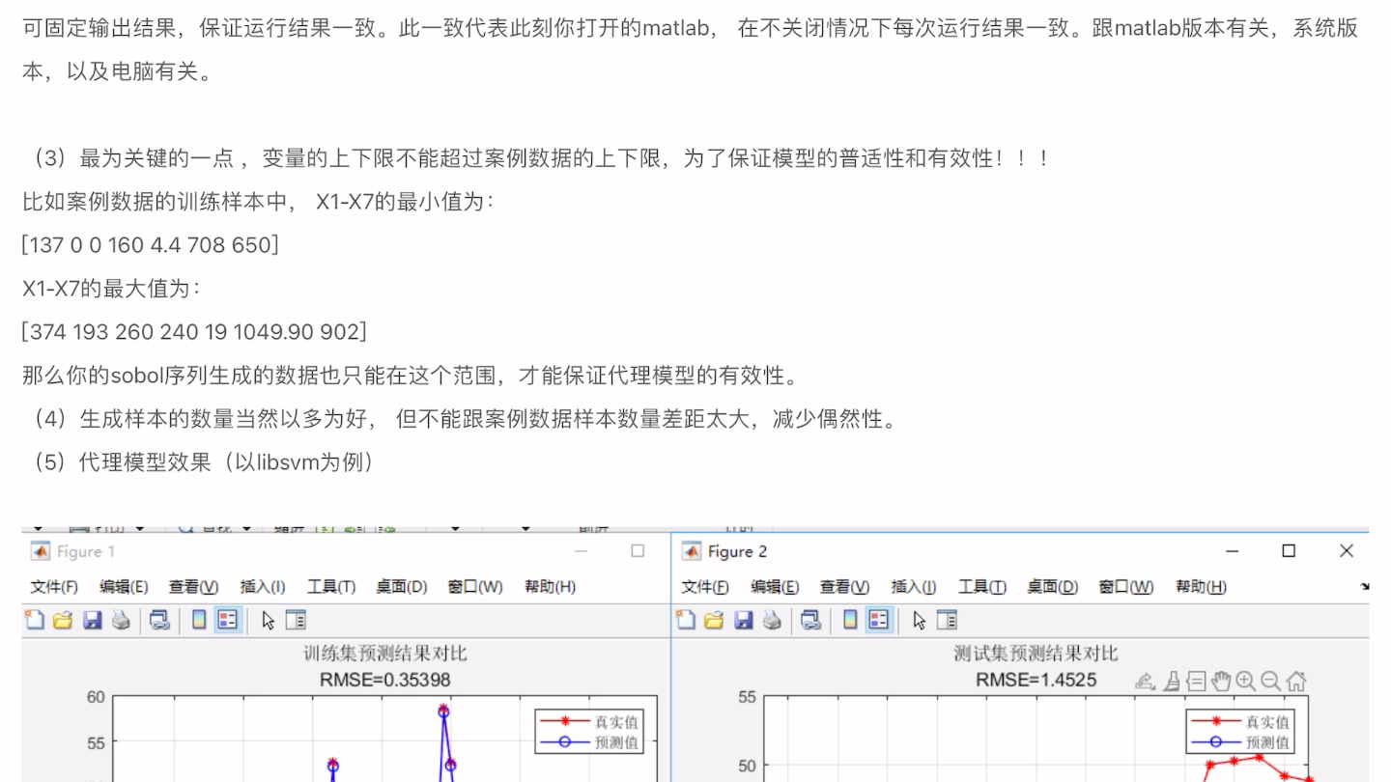
Task: Open the 工具(T) menu in Figure 2
Action: tap(981, 586)
